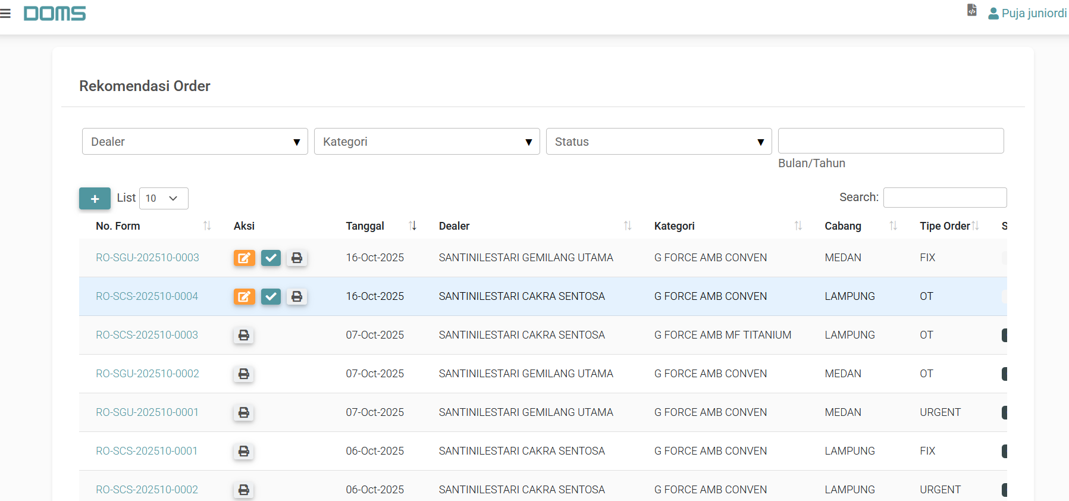The height and width of the screenshot is (501, 1069).
Task: Open the Dealer filter dropdown
Action: (x=195, y=142)
